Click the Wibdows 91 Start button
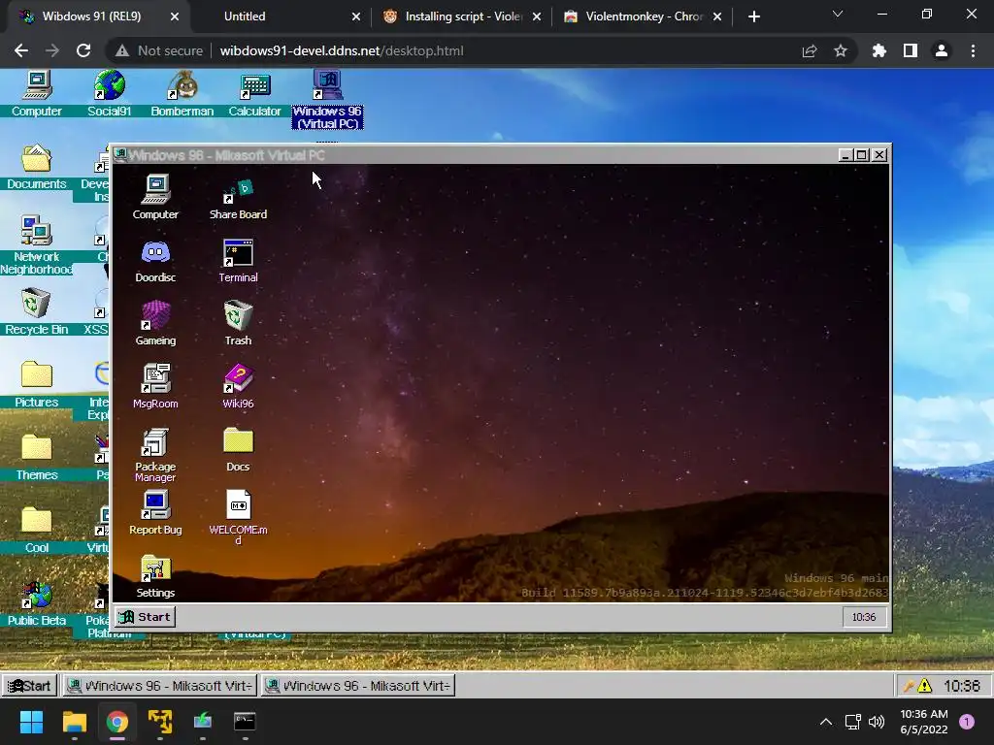 [x=29, y=686]
